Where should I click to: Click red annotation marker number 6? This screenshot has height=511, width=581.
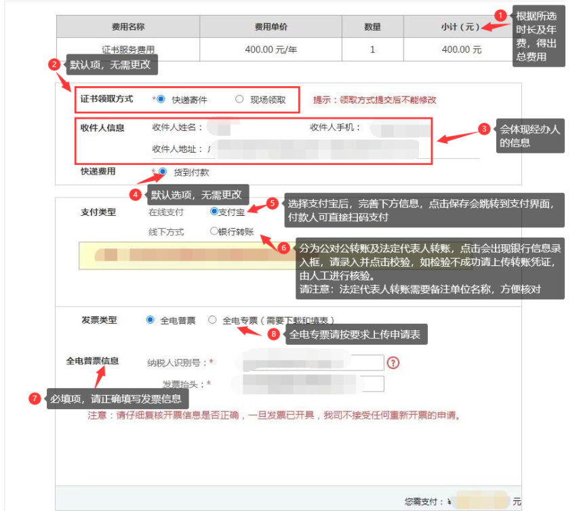pos(284,248)
